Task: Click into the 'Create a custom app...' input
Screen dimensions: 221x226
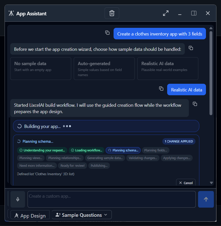Action: (x=112, y=199)
